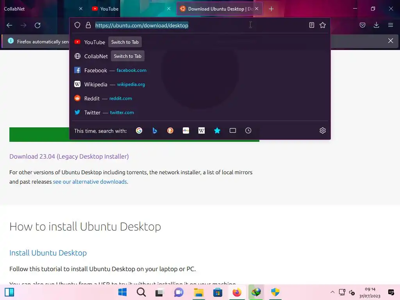Open Download 23.04 Legacy Desktop Installer link
The width and height of the screenshot is (400, 300).
click(x=69, y=156)
